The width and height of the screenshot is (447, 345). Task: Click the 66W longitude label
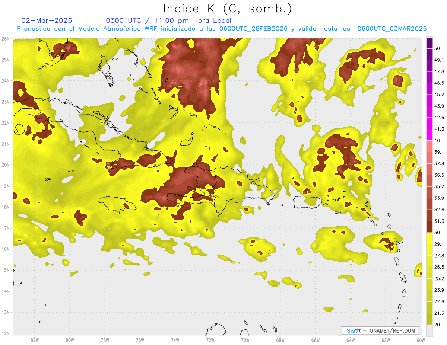pyautogui.click(x=316, y=340)
